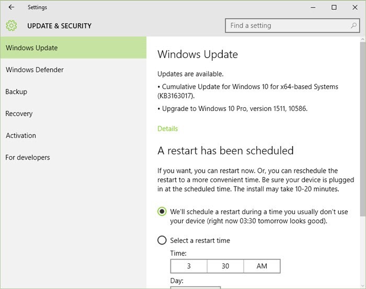The image size is (366, 289).
Task: Open the hour picker showing 3
Action: tap(189, 266)
